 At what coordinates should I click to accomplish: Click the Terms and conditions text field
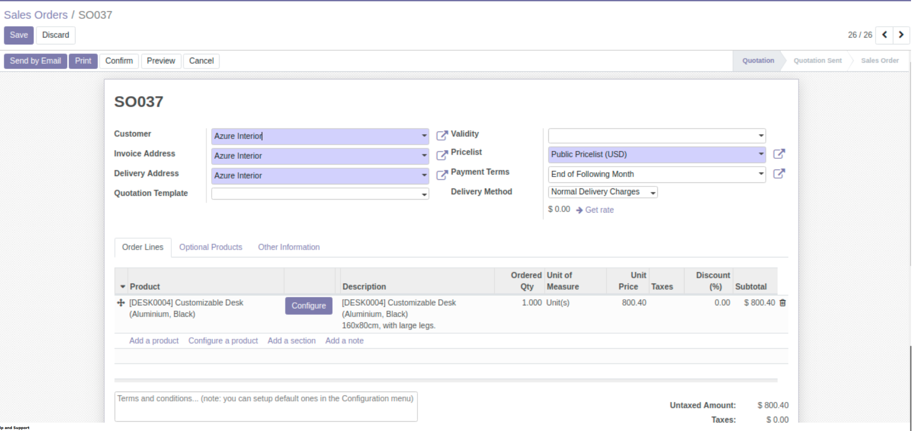(x=266, y=406)
